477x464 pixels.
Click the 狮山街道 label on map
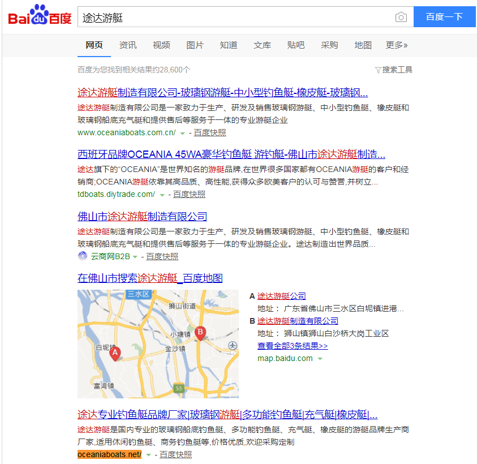(x=182, y=306)
